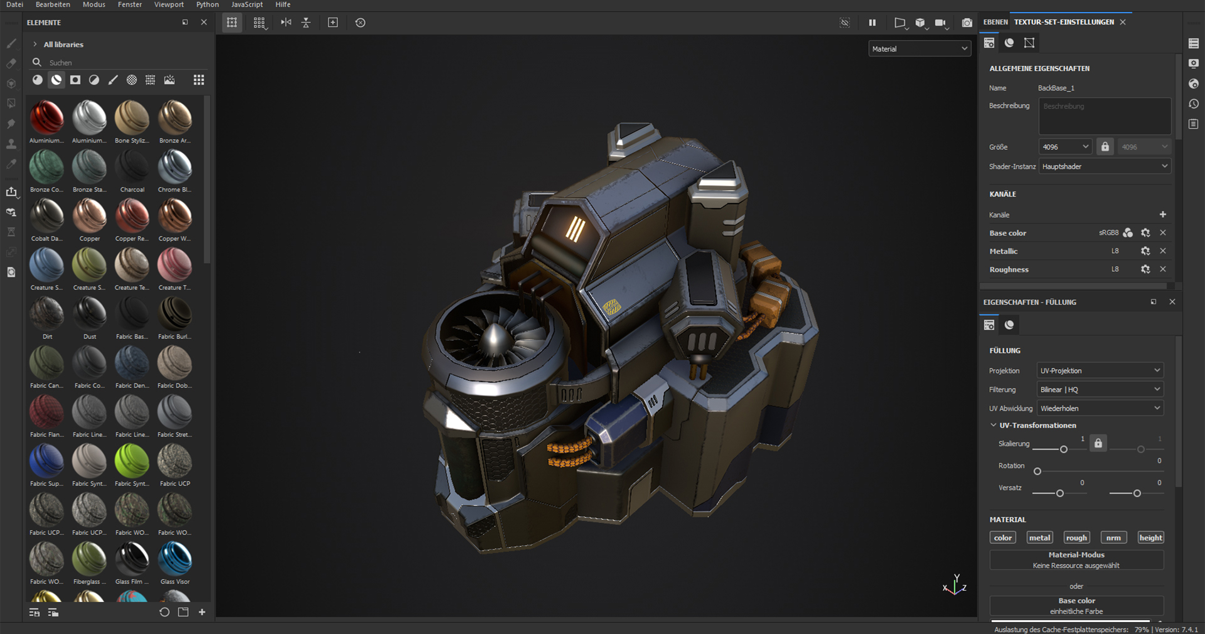Click the symmetry mirror icon in toolbar
Image resolution: width=1205 pixels, height=634 pixels.
tap(286, 23)
